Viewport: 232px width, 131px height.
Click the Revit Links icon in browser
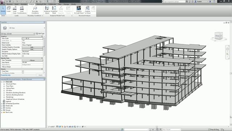tap(4, 112)
